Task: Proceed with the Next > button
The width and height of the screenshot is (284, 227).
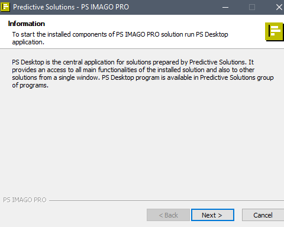Action: 212,215
